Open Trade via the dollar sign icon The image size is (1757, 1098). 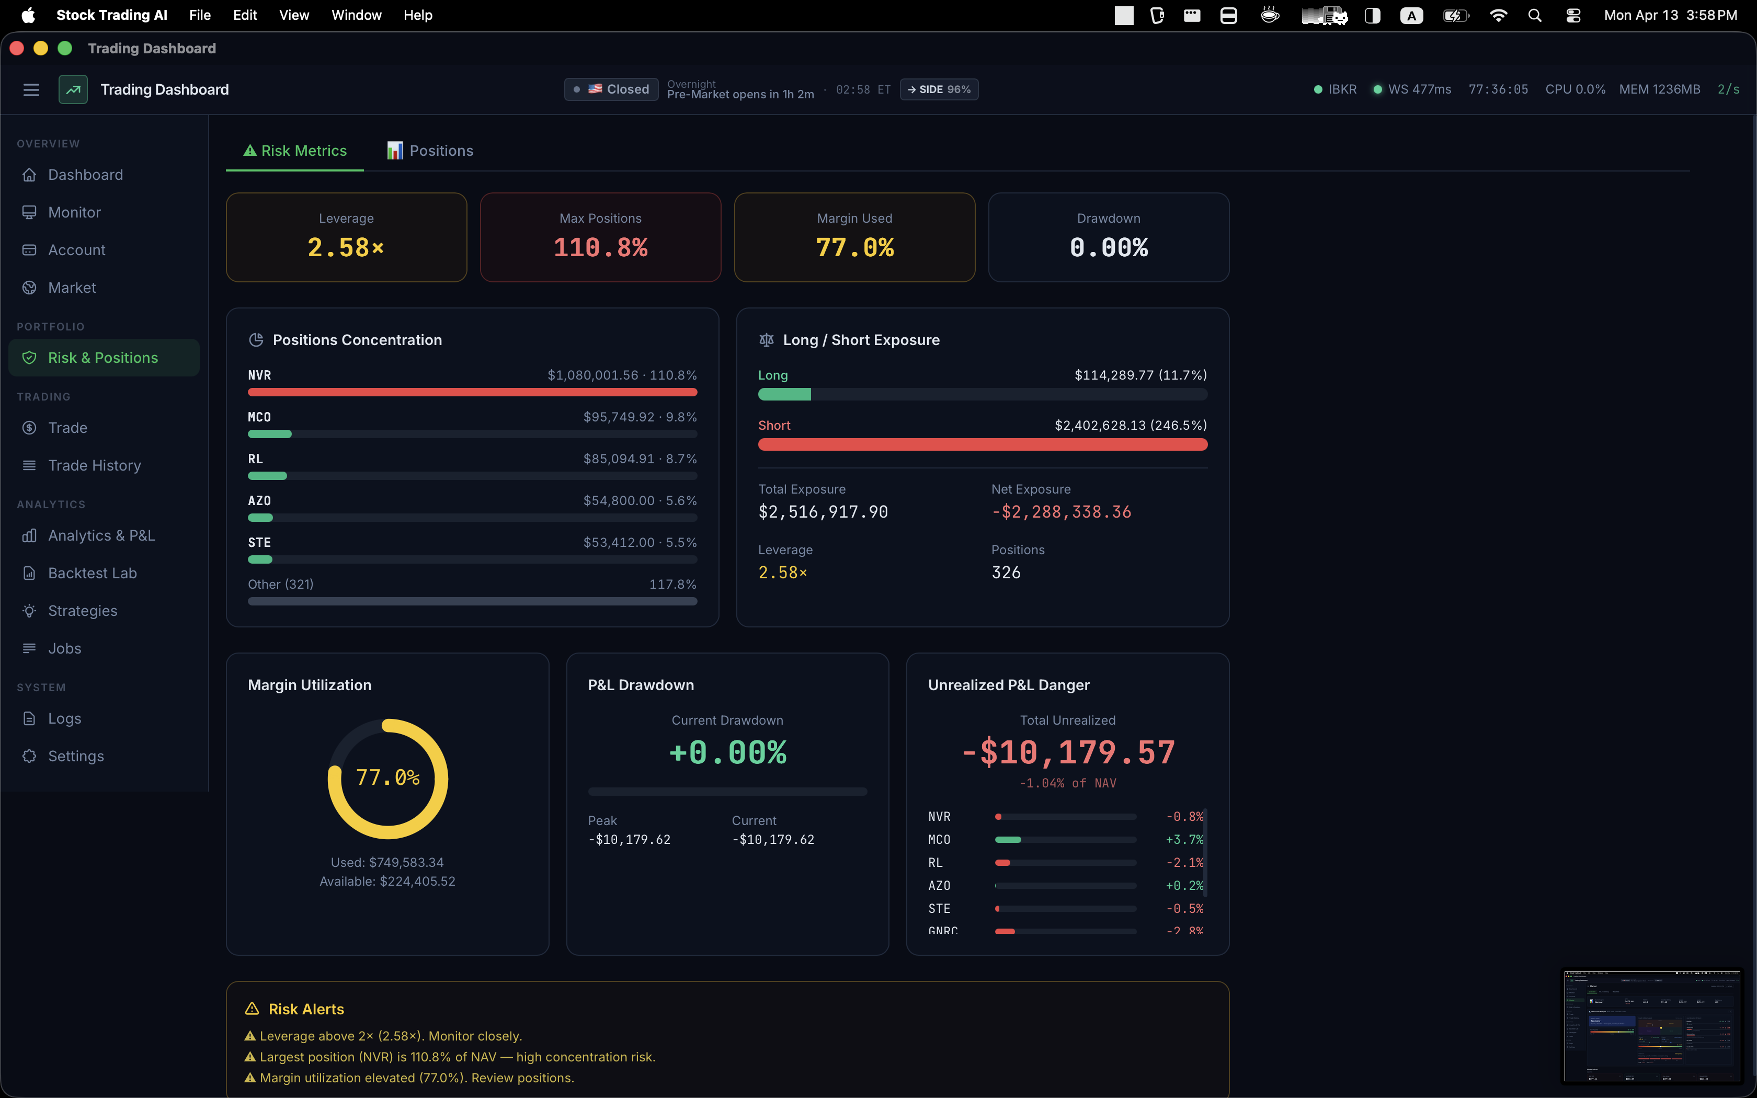click(x=29, y=428)
